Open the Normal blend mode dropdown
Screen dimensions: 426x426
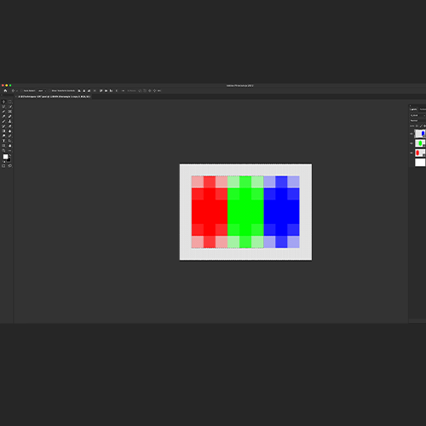coord(417,120)
